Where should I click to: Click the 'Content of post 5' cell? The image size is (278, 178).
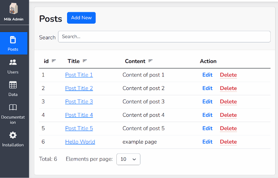click(x=144, y=128)
